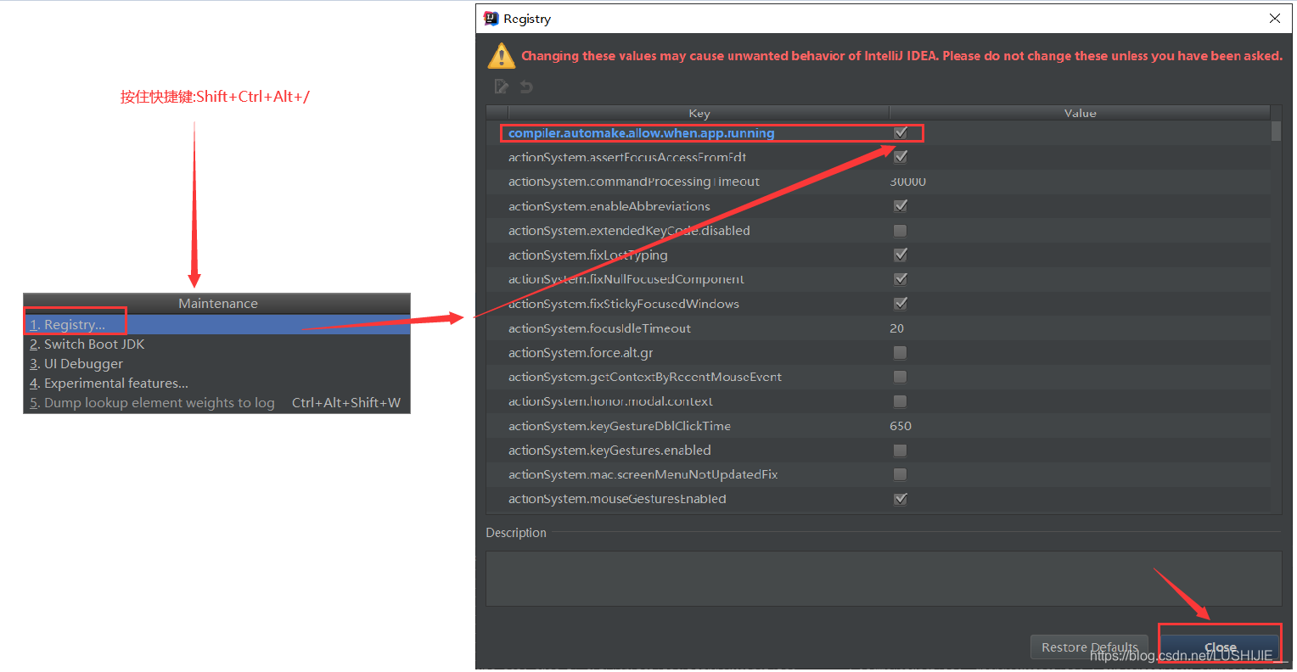Select actionSystem.mac.screenMenuNotUpdatedFix key text

click(643, 474)
